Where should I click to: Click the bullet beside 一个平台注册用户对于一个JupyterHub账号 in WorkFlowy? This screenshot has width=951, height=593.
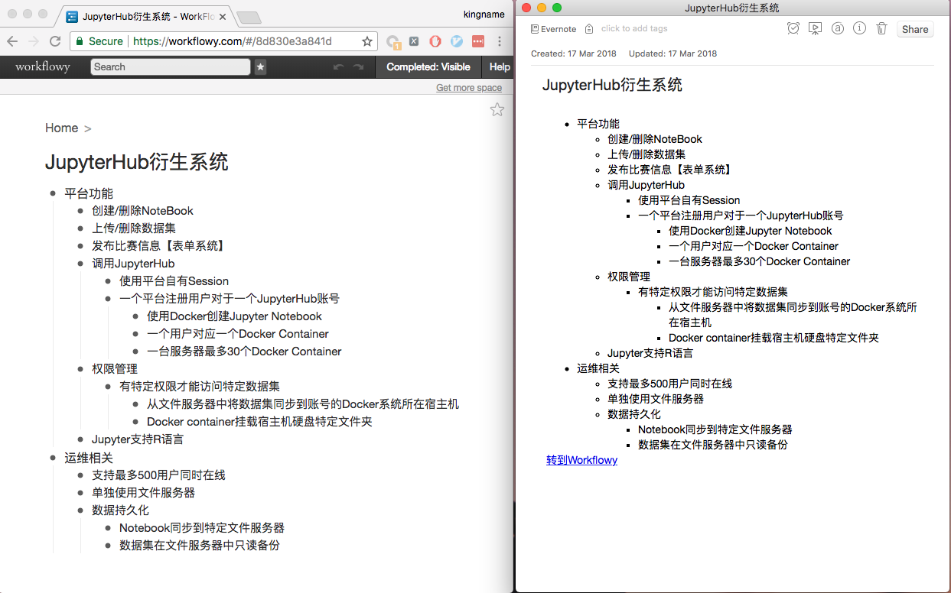pyautogui.click(x=108, y=300)
